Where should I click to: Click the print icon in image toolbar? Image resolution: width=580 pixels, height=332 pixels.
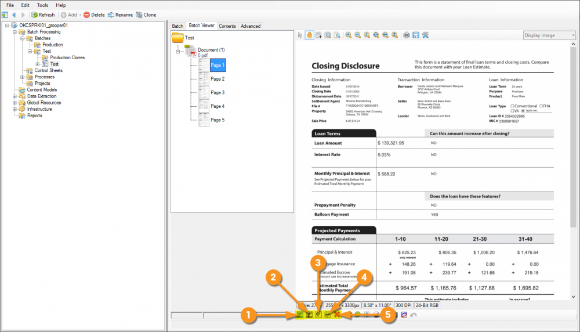[x=407, y=35]
